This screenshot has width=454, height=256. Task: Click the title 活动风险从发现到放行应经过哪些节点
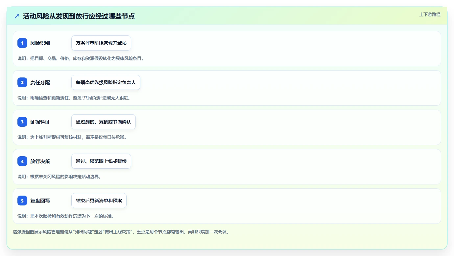[x=79, y=16]
